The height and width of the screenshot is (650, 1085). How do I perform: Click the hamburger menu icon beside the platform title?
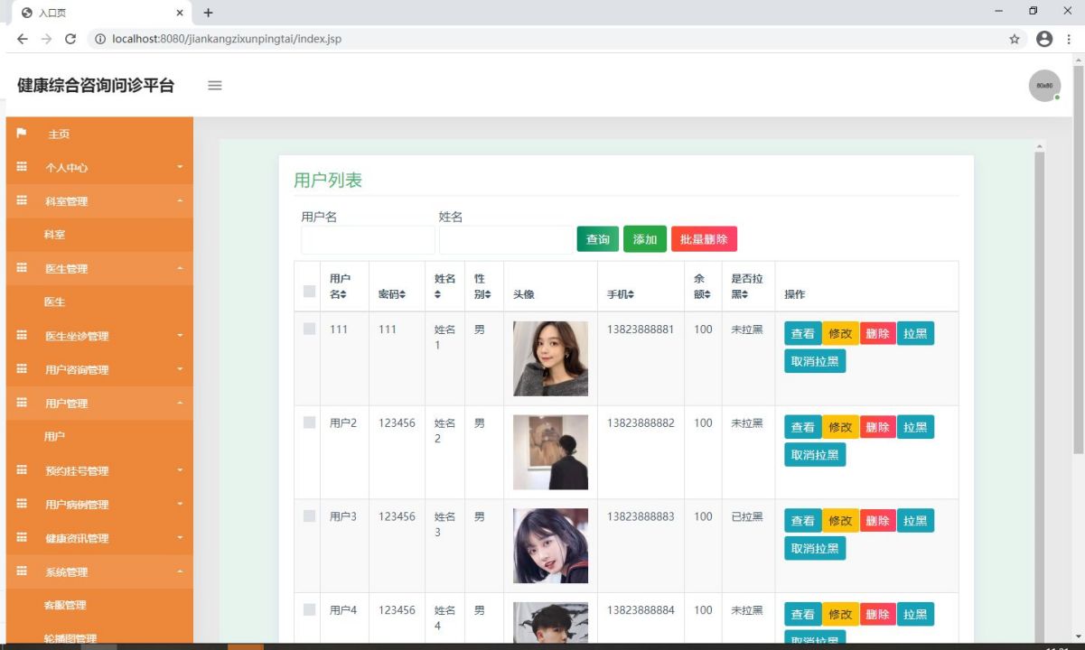[215, 86]
